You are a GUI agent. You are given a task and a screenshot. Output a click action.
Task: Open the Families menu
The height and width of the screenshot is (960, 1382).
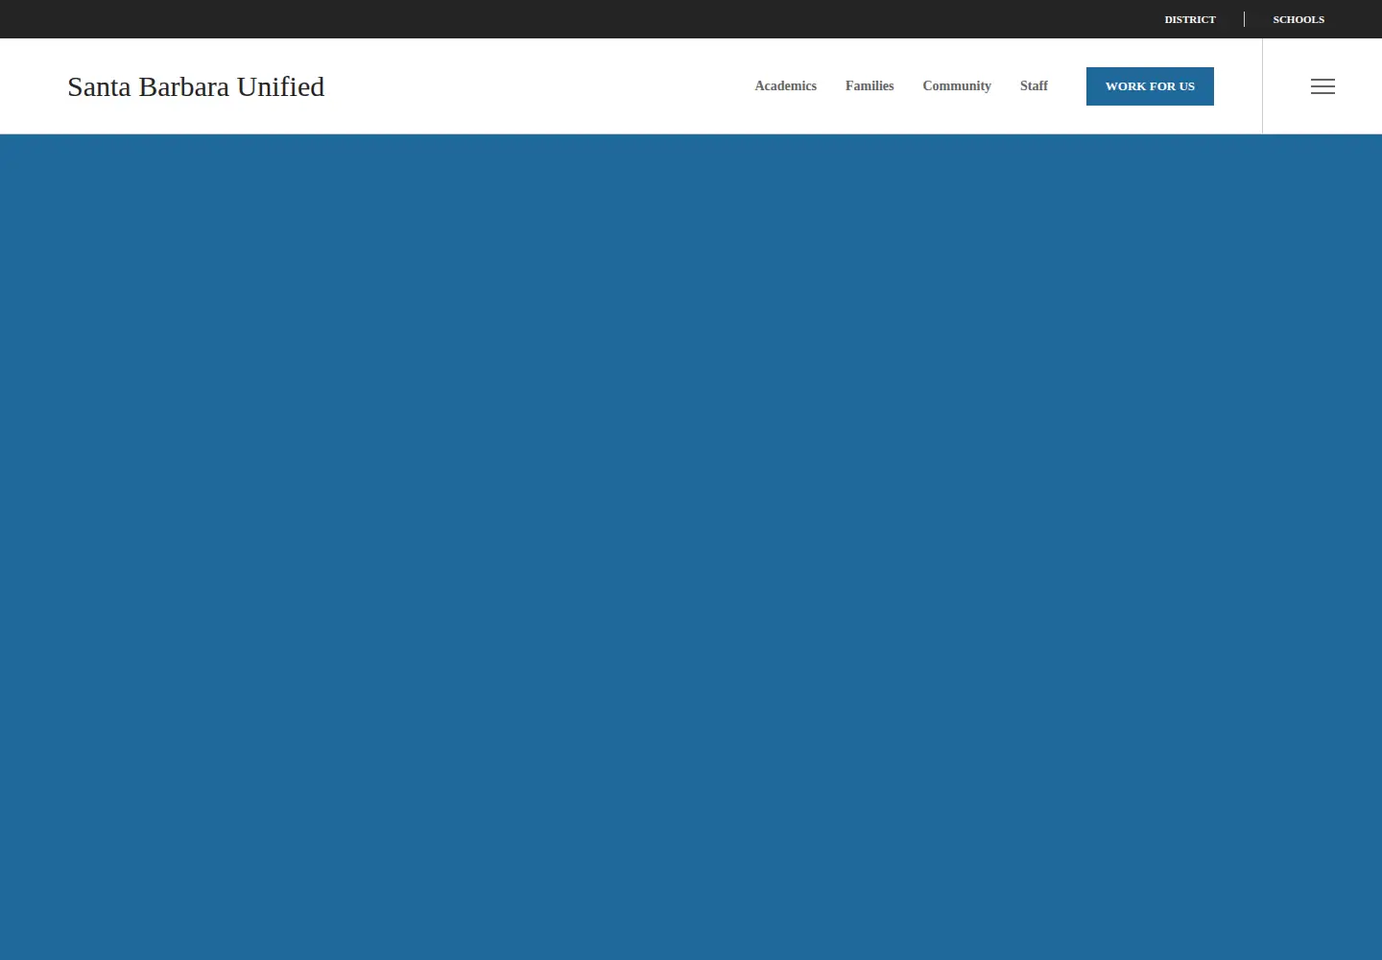(x=870, y=85)
